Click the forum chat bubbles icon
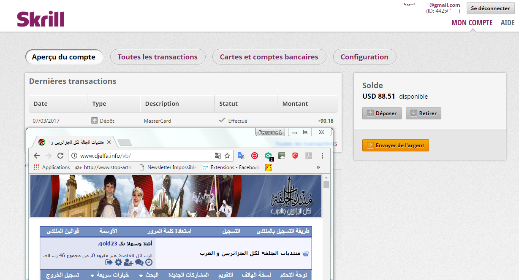Image resolution: width=519 pixels, height=280 pixels. tap(139, 262)
